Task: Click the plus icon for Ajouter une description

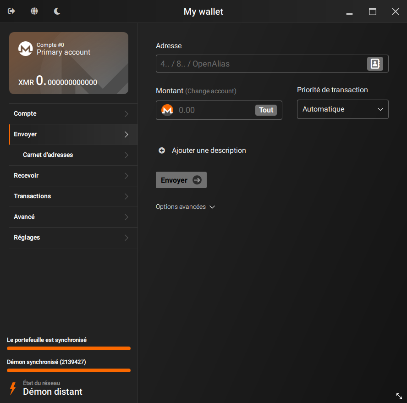Action: 161,150
